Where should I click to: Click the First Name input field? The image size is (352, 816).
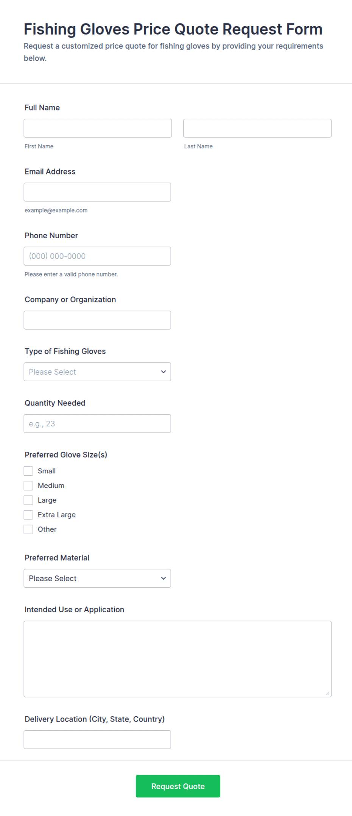(98, 128)
